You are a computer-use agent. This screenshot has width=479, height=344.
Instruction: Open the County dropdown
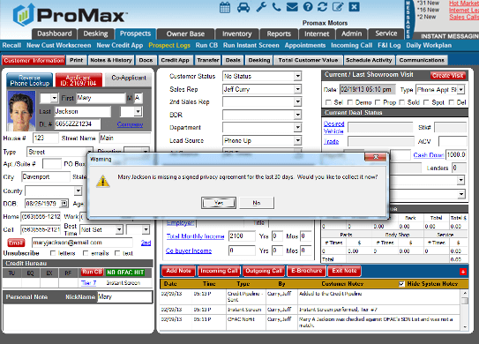tap(79, 191)
